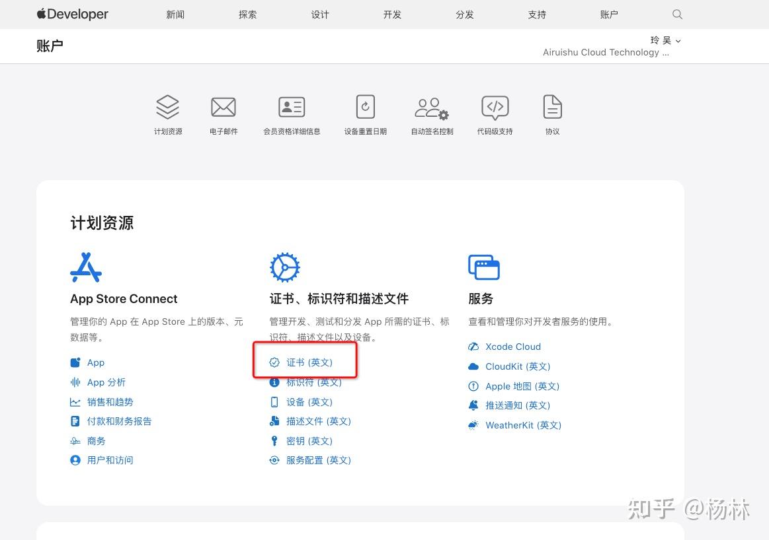
Task: Open the 分发 menu
Action: pos(464,15)
